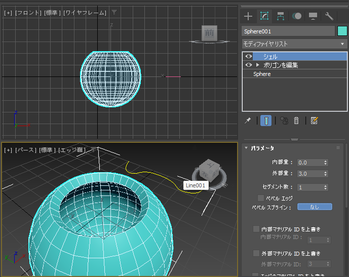Image resolution: width=349 pixels, height=277 pixels.
Task: Open the [パース] view label menu
Action: [x=26, y=150]
